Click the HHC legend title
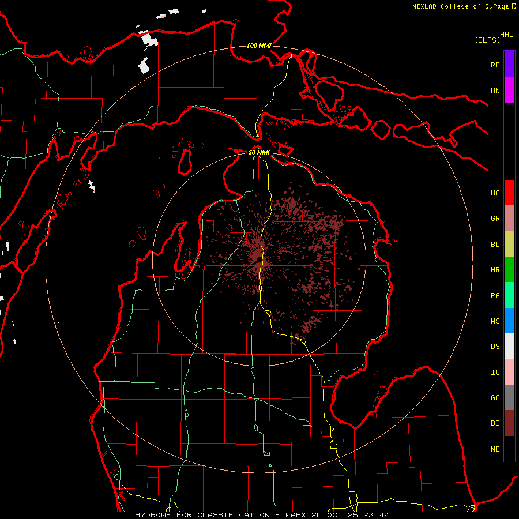The width and height of the screenshot is (519, 519). [x=506, y=35]
